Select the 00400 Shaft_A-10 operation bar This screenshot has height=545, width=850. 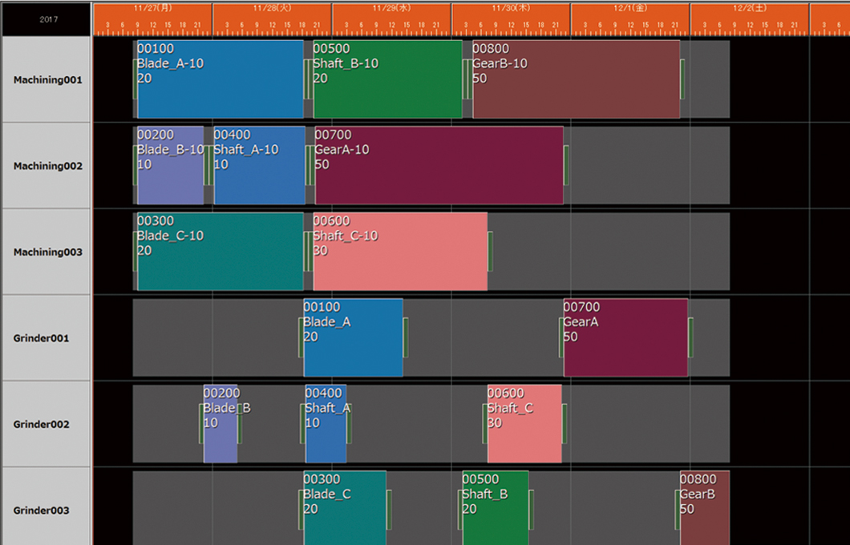tap(257, 164)
